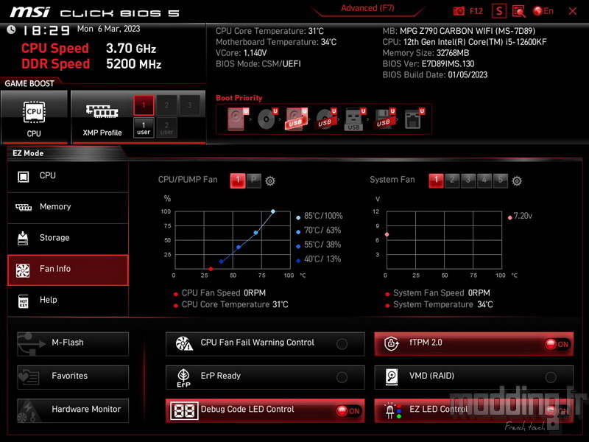
Task: Open Help section in EZ Mode
Action: tap(68, 301)
